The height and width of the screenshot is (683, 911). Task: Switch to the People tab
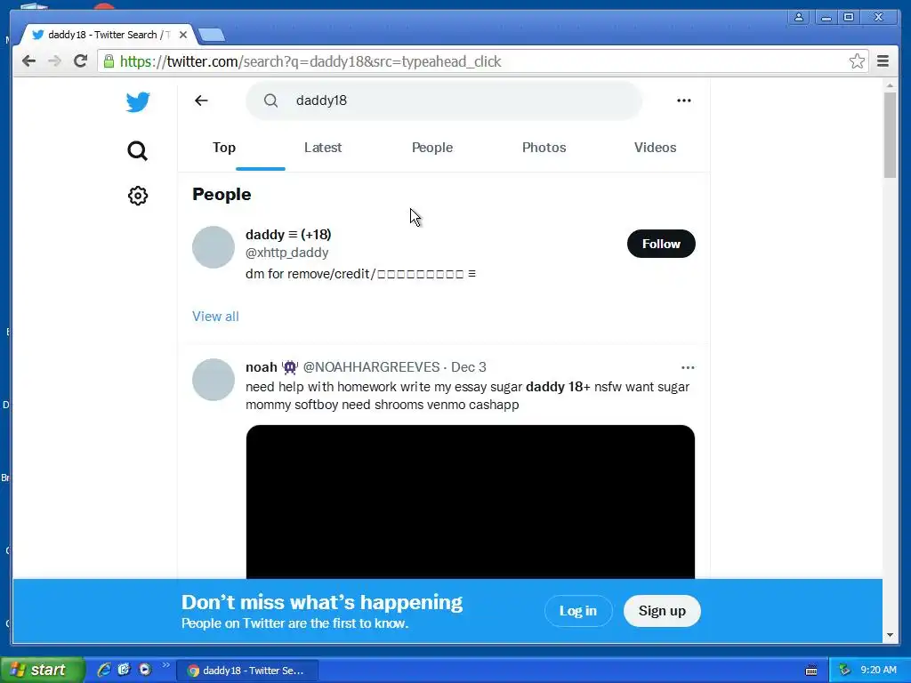[432, 148]
